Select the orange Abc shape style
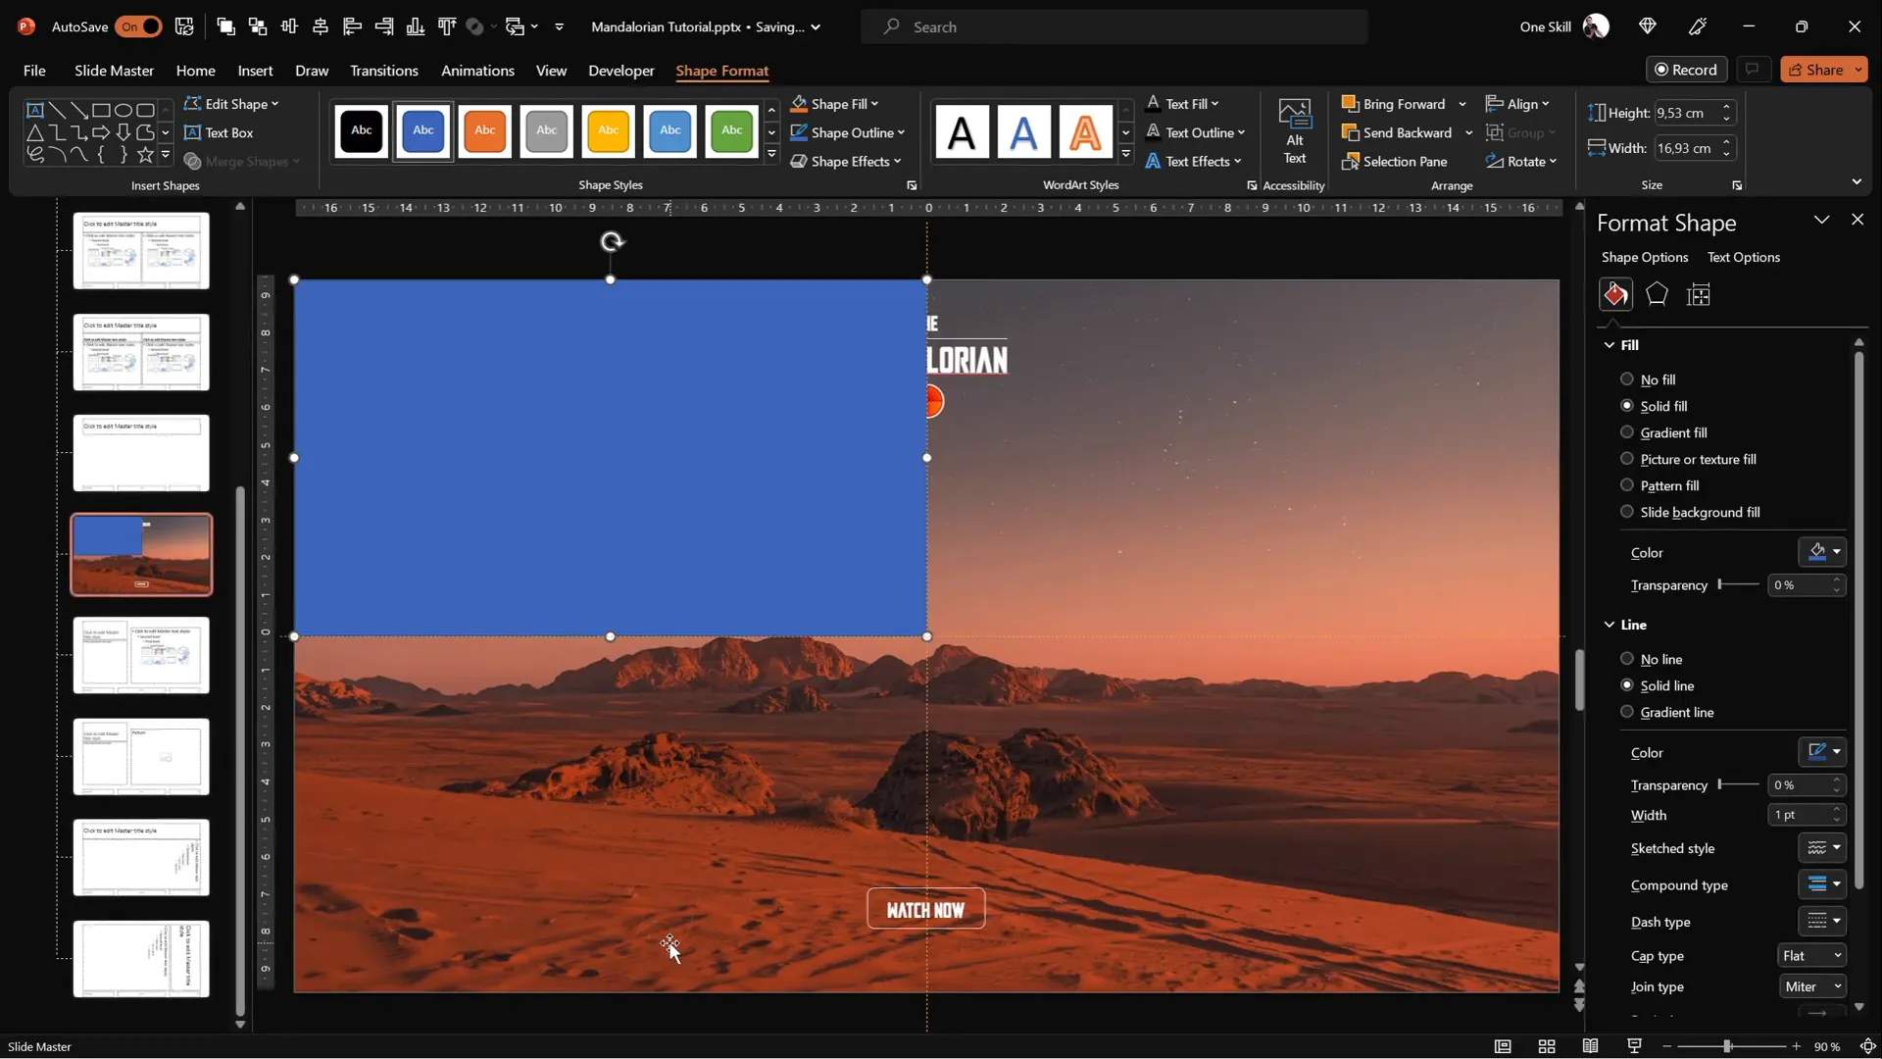Image resolution: width=1882 pixels, height=1059 pixels. 485,130
